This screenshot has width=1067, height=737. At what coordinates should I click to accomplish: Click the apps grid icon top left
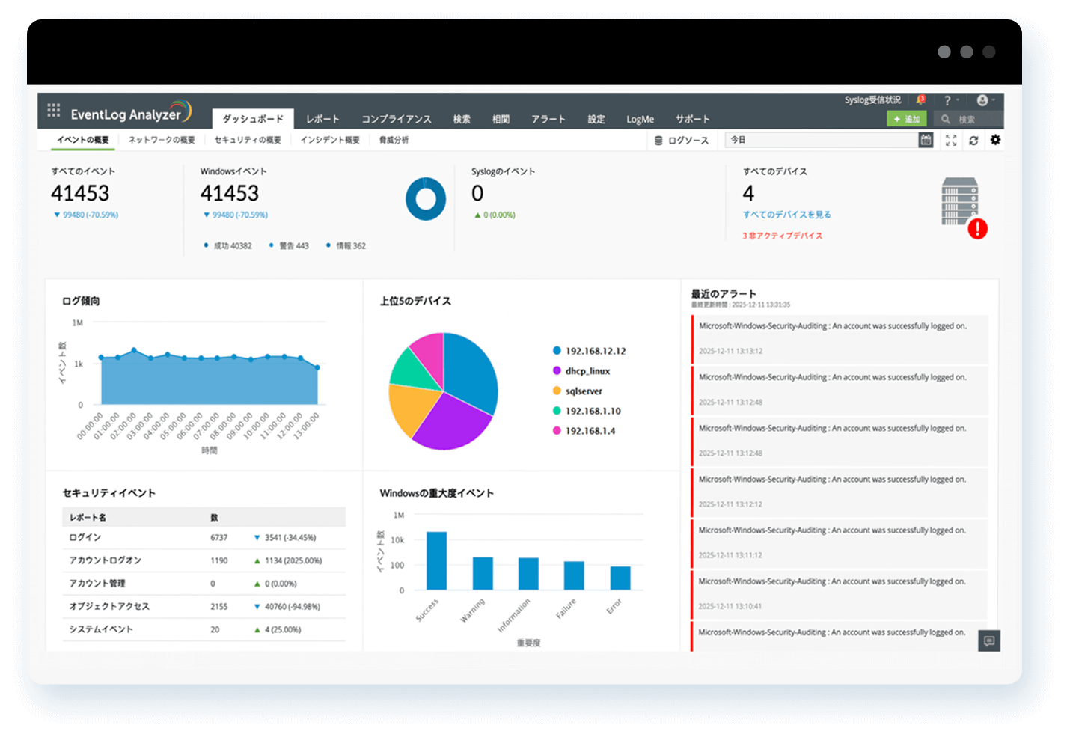53,110
